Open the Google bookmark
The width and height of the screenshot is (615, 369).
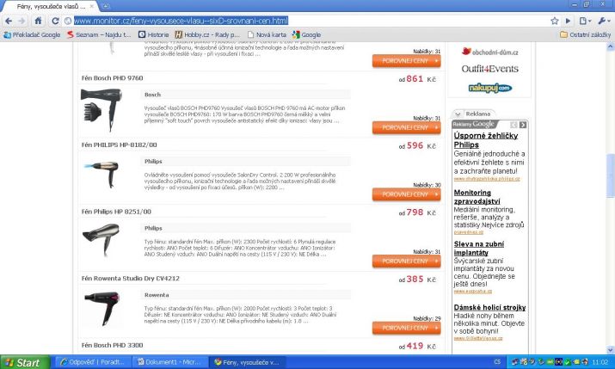tap(306, 34)
